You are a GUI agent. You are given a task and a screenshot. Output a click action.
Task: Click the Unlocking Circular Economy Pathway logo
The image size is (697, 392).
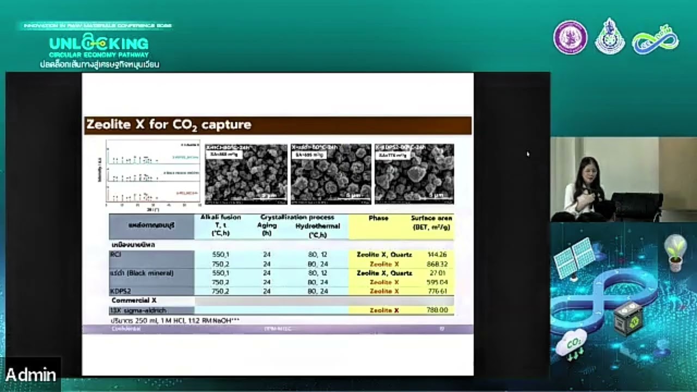(99, 46)
